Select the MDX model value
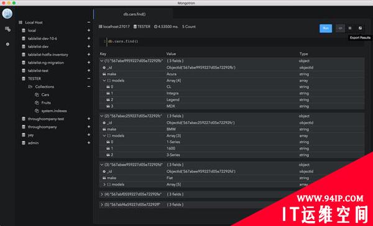The height and width of the screenshot is (226, 373). tap(171, 106)
